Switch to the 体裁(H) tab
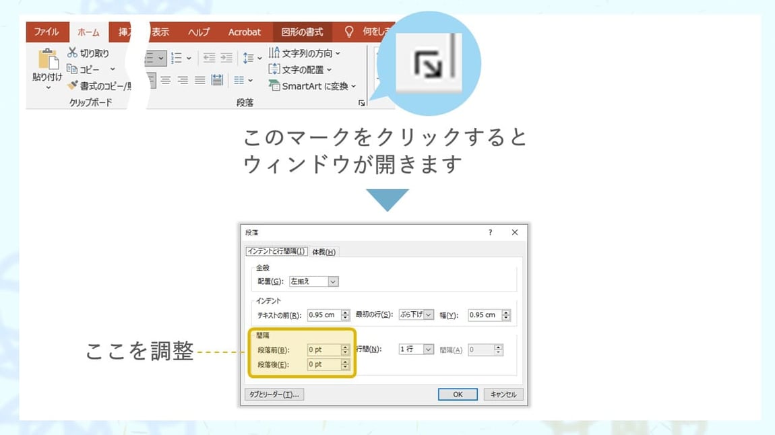 [324, 251]
